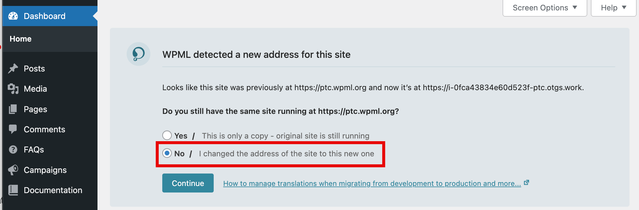Open the Posts menu

50,69
